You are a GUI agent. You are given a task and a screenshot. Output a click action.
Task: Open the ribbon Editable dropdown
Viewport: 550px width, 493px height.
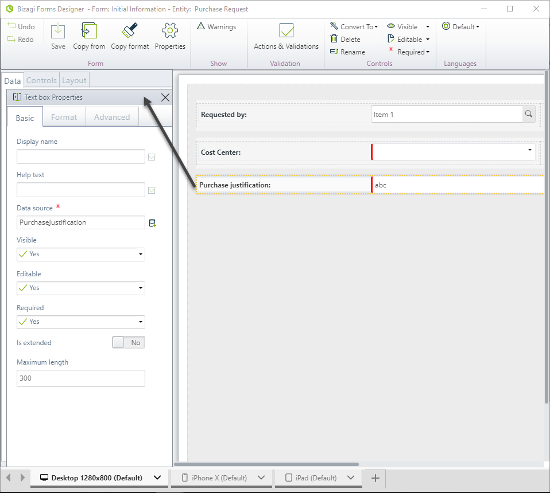pyautogui.click(x=428, y=39)
